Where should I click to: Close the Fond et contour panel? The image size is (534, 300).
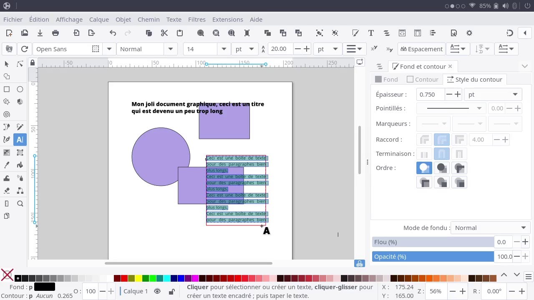click(450, 66)
